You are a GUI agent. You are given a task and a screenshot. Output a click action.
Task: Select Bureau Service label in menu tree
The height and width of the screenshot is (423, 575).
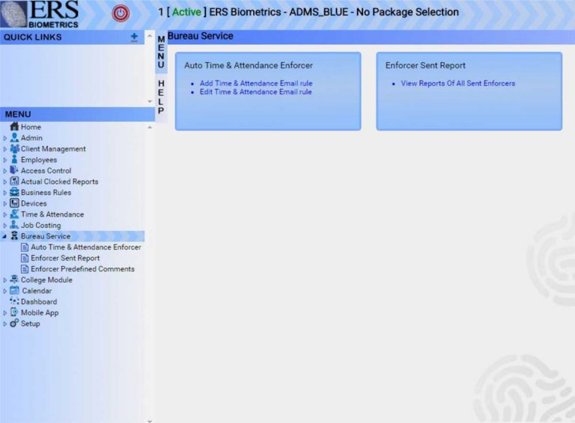(46, 236)
